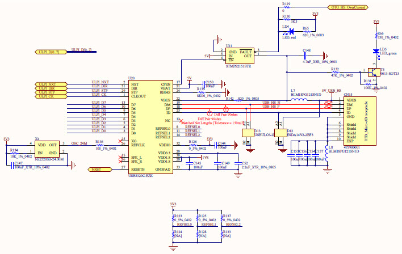Image resolution: width=402 pixels, height=254 pixels.
Task: Click capacitor C150 symbol
Action: pyautogui.click(x=204, y=84)
